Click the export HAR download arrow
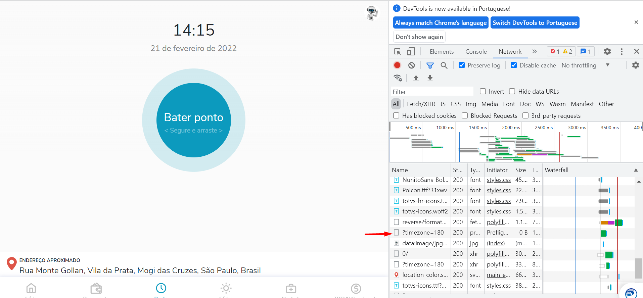The height and width of the screenshot is (298, 643). pos(430,78)
